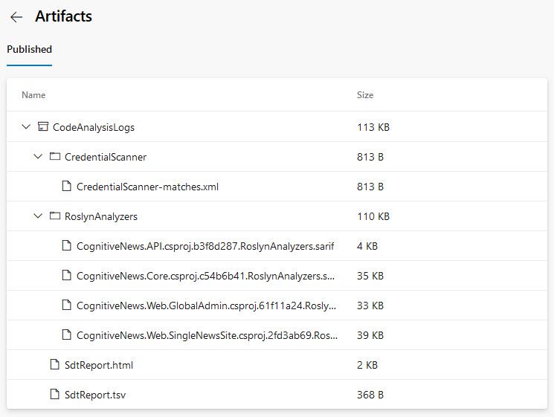Click the back arrow beside Artifacts
Image resolution: width=554 pixels, height=417 pixels.
click(x=16, y=17)
